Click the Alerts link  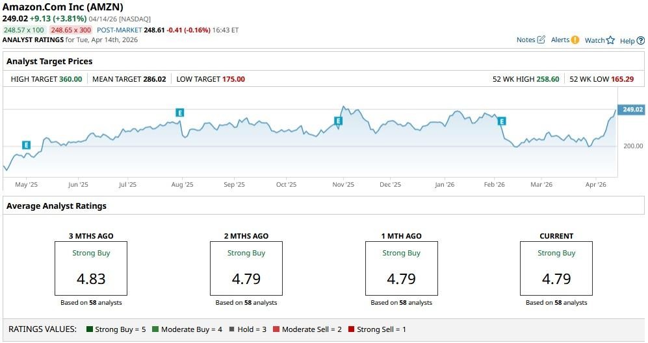pyautogui.click(x=560, y=40)
